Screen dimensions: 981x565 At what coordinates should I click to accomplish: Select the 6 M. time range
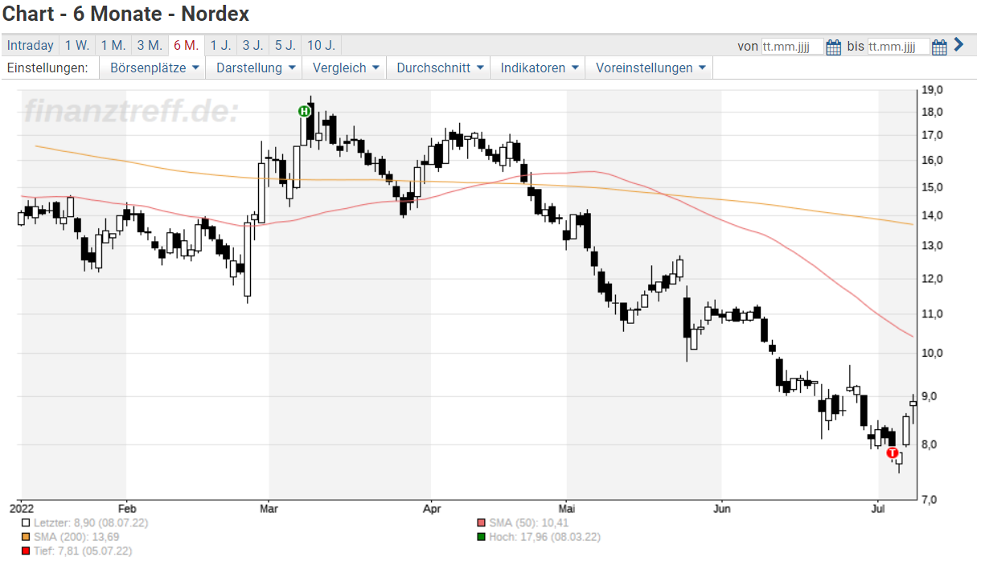186,46
